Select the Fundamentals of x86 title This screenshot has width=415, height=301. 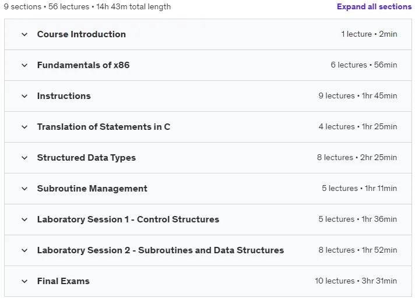[x=83, y=65]
